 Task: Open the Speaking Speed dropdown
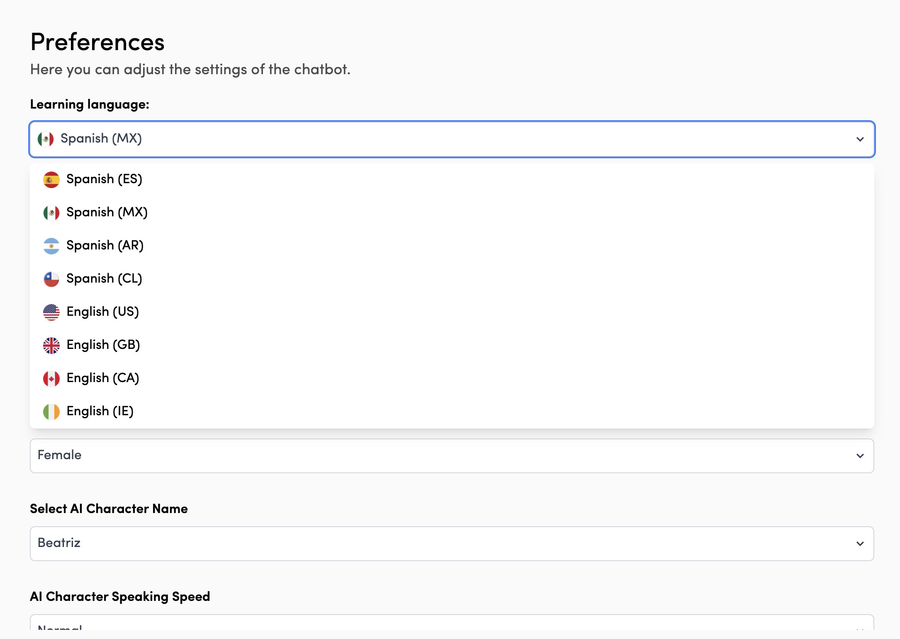point(452,624)
